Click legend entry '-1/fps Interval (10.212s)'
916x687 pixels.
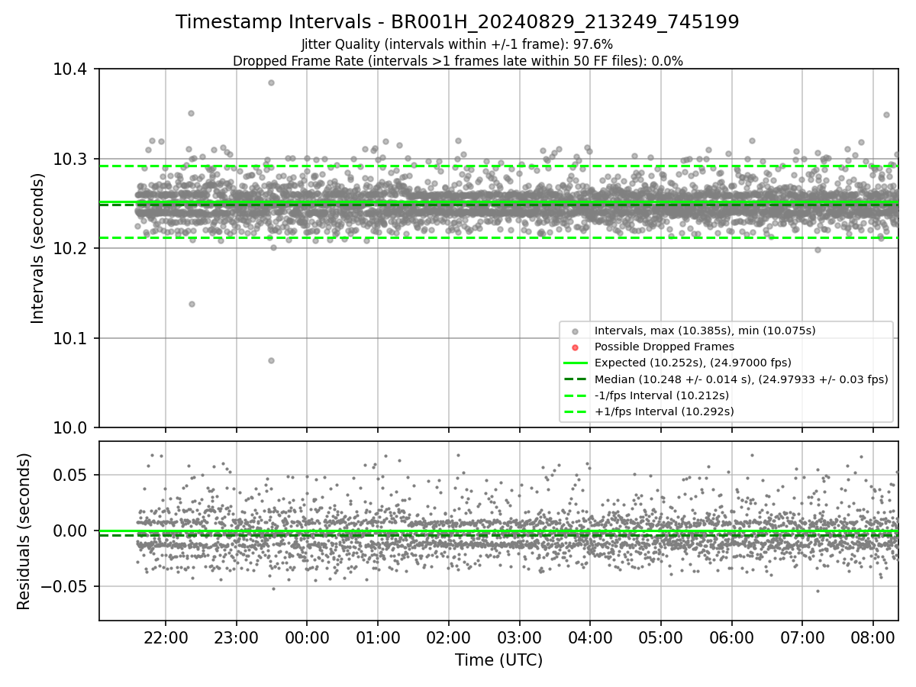(x=662, y=395)
